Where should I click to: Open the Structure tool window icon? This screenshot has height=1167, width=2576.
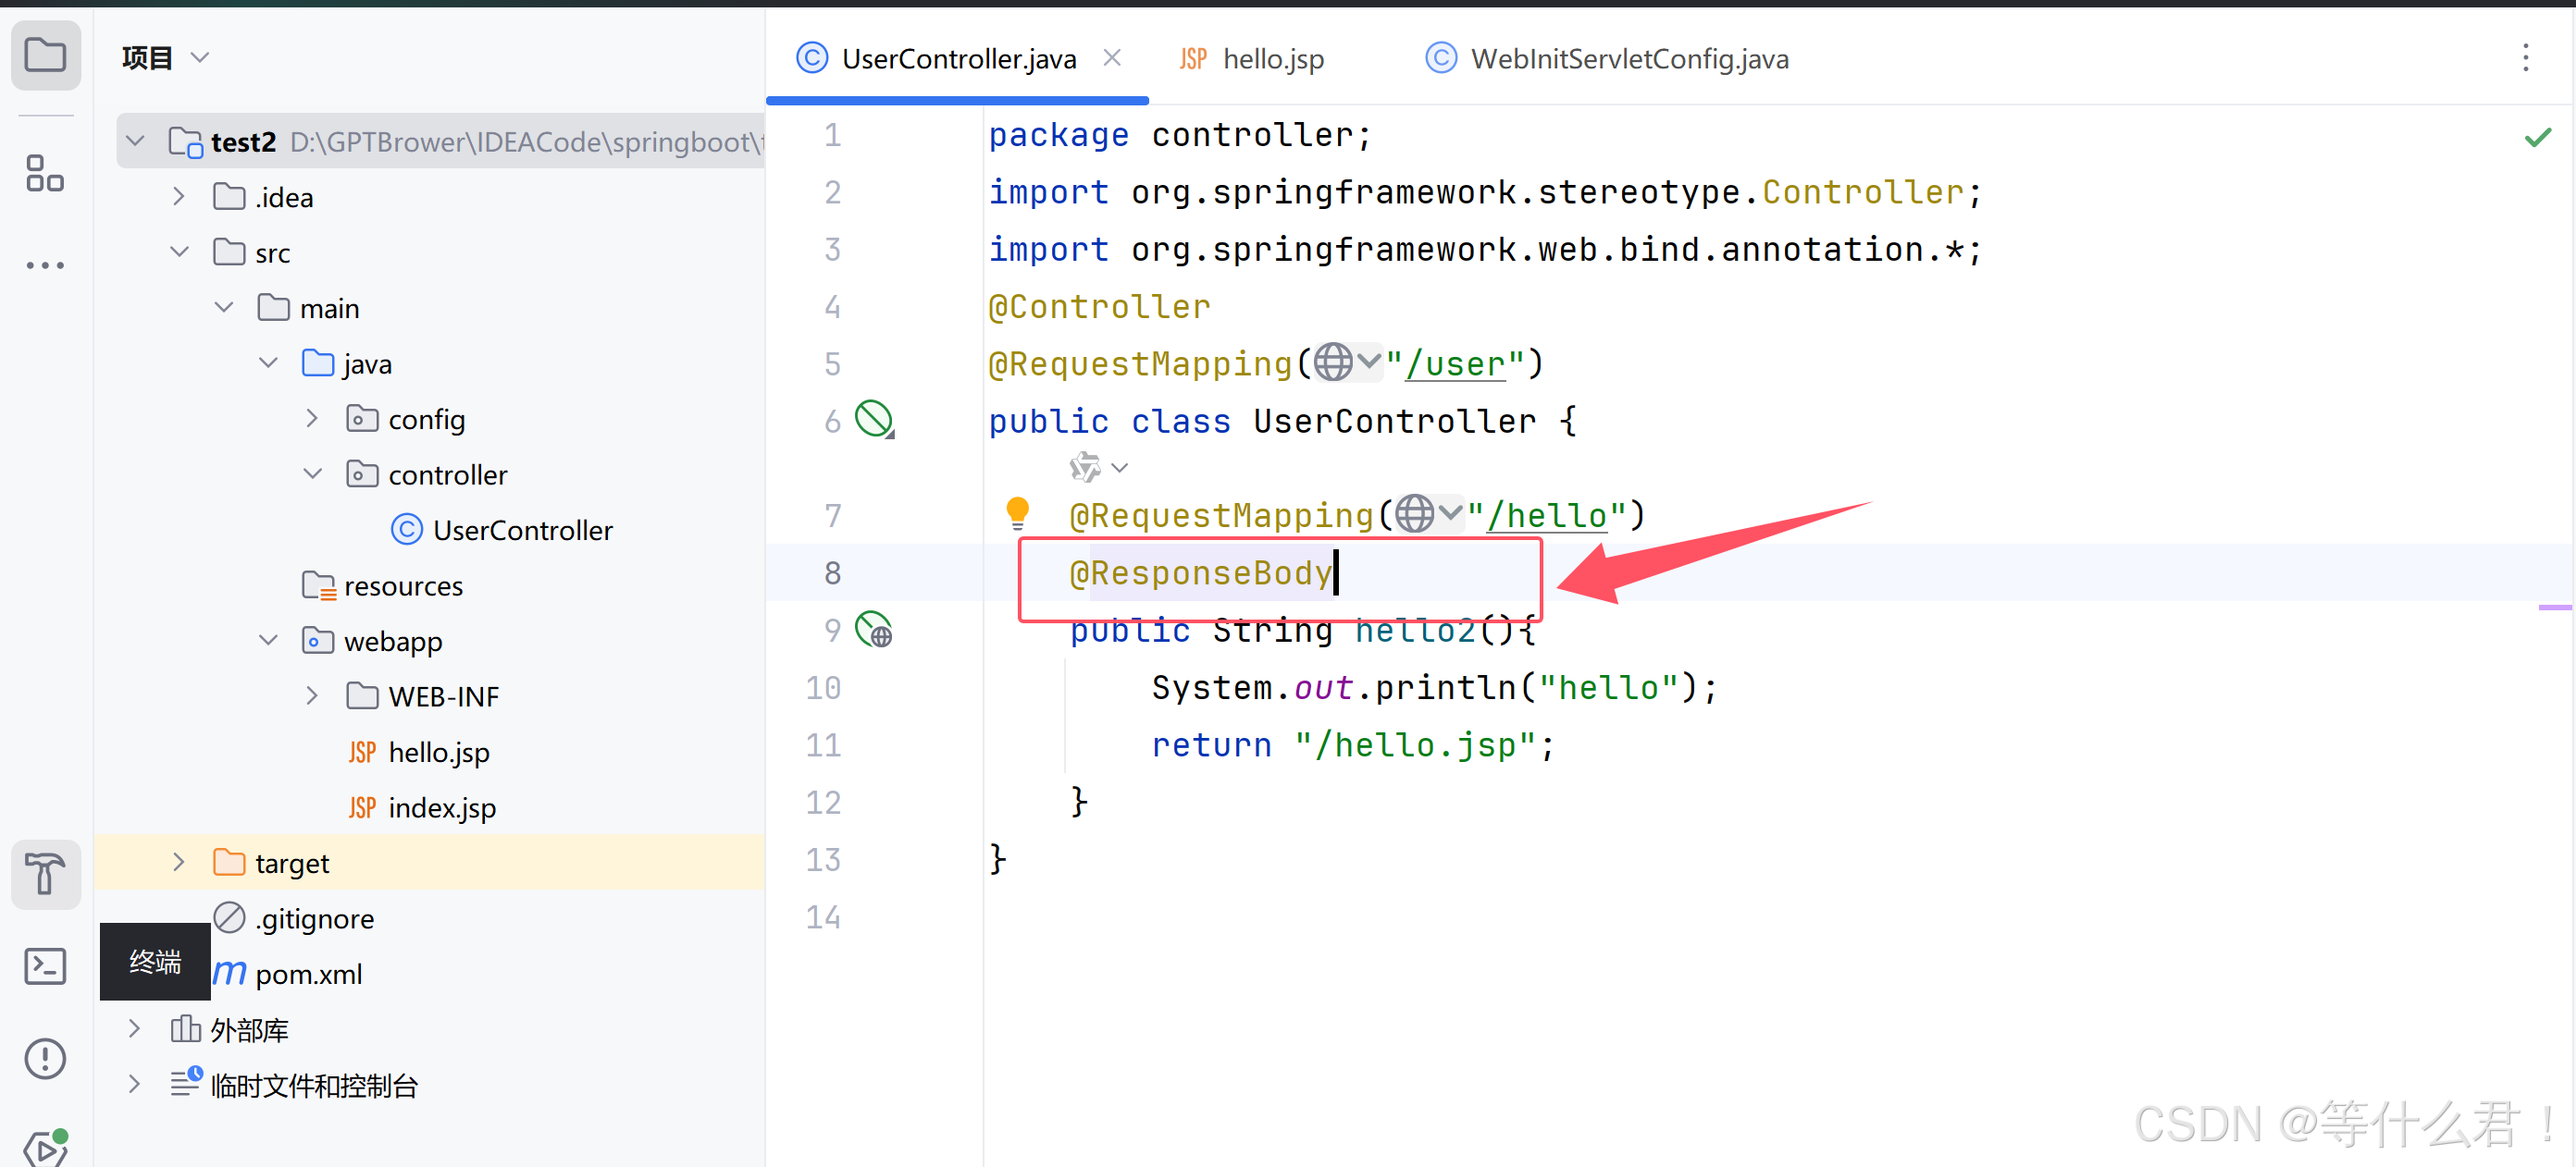[x=45, y=173]
